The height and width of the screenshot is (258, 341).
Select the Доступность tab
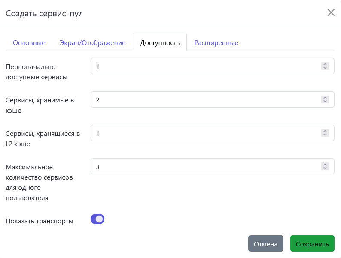[160, 43]
